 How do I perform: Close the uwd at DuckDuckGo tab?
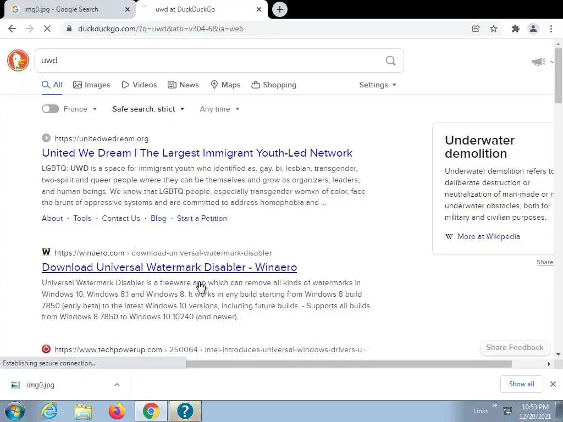259,9
